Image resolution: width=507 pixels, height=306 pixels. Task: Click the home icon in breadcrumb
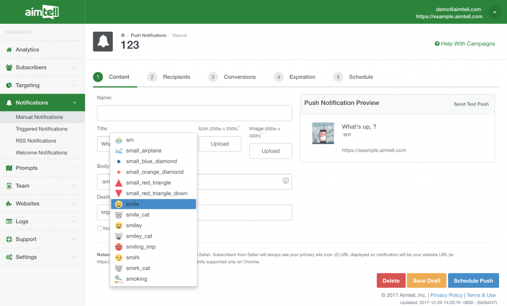(123, 35)
